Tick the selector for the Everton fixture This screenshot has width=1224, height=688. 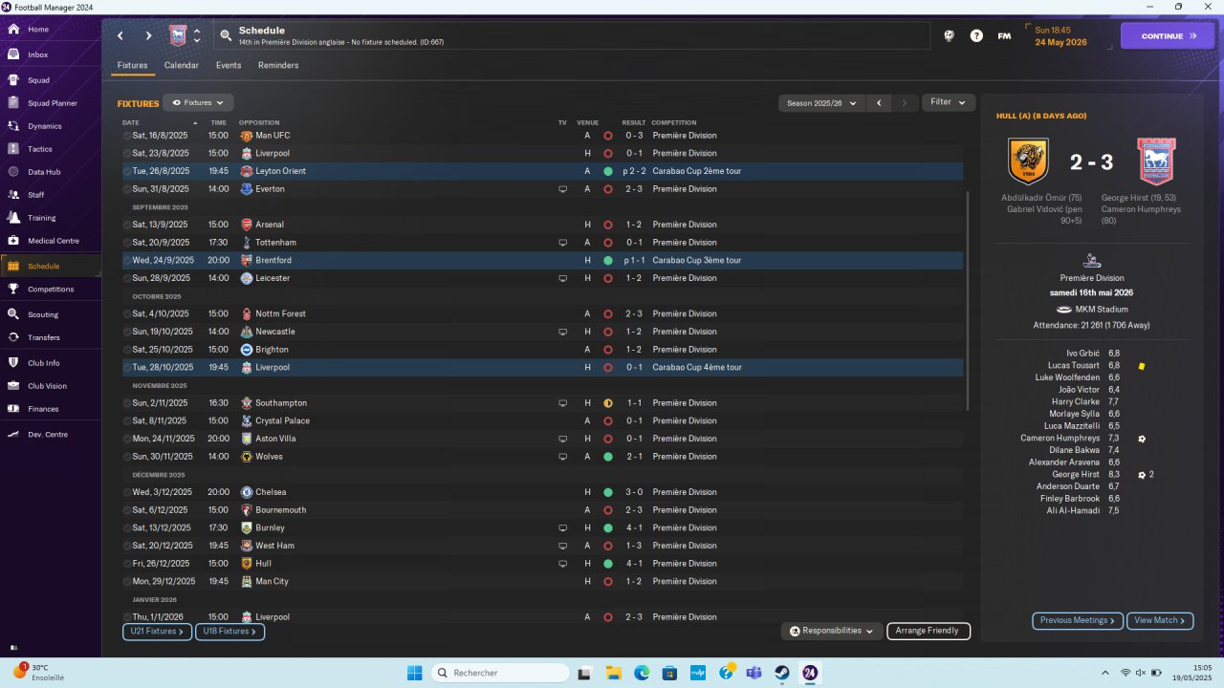tap(126, 189)
